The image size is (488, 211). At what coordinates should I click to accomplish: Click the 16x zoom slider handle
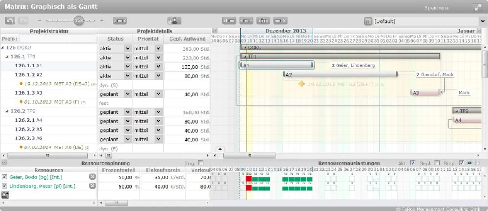point(78,20)
